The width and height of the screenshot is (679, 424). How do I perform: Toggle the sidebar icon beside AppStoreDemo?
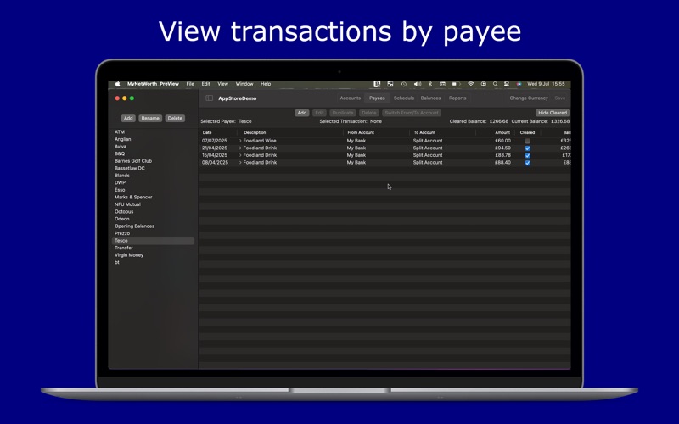pyautogui.click(x=209, y=98)
